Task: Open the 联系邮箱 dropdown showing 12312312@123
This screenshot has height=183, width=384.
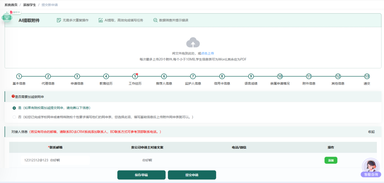Action: coord(55,160)
